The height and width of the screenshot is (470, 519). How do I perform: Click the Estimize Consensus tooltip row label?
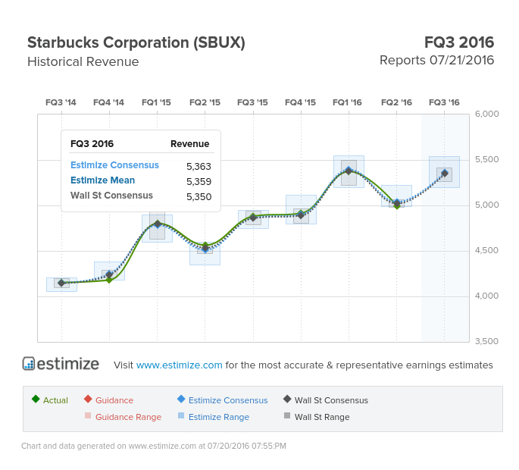[114, 165]
